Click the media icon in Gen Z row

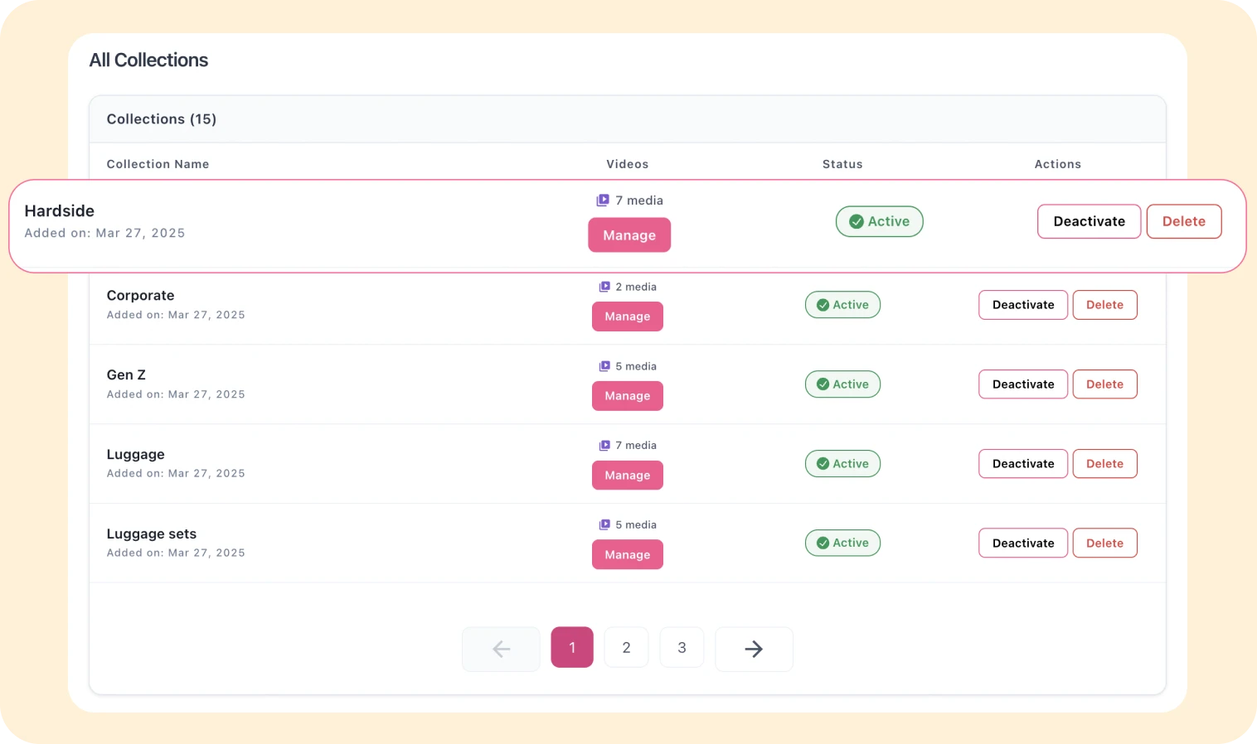point(604,366)
